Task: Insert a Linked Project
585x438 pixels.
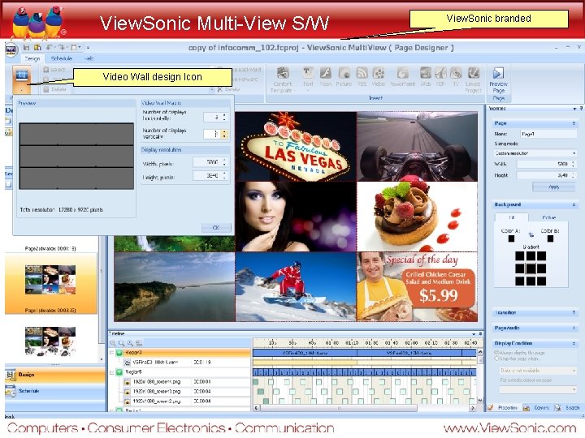Action: pyautogui.click(x=473, y=79)
